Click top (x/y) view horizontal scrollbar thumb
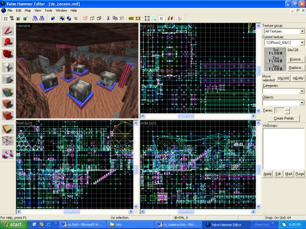 tap(186, 116)
